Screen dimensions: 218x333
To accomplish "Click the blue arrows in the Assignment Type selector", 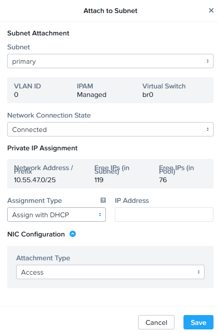I will (100, 215).
